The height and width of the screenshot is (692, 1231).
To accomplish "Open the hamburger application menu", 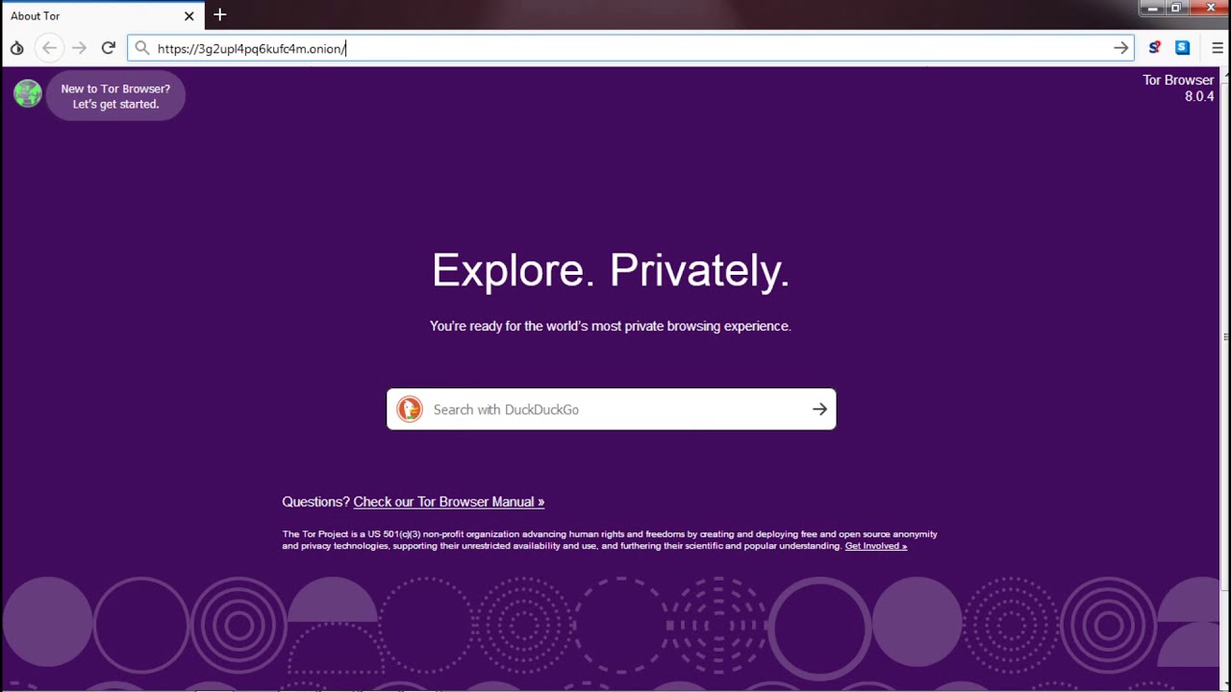I will 1217,48.
